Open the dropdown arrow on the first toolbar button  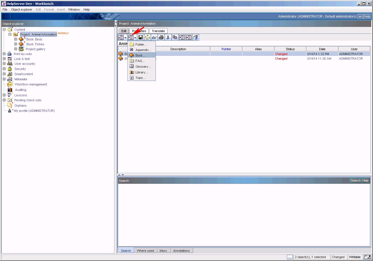(x=125, y=37)
